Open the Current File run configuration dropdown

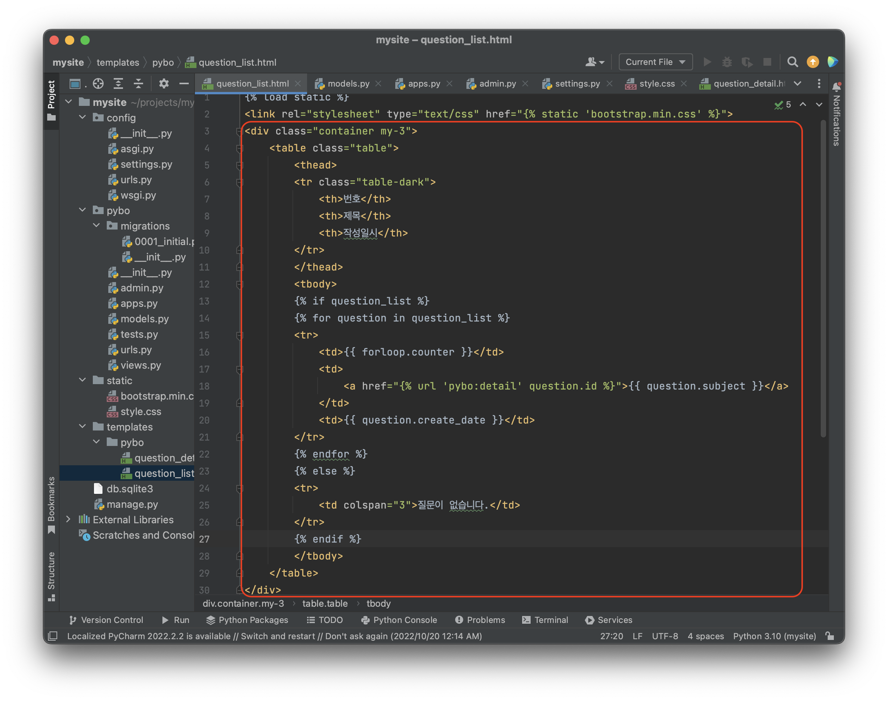pos(655,62)
